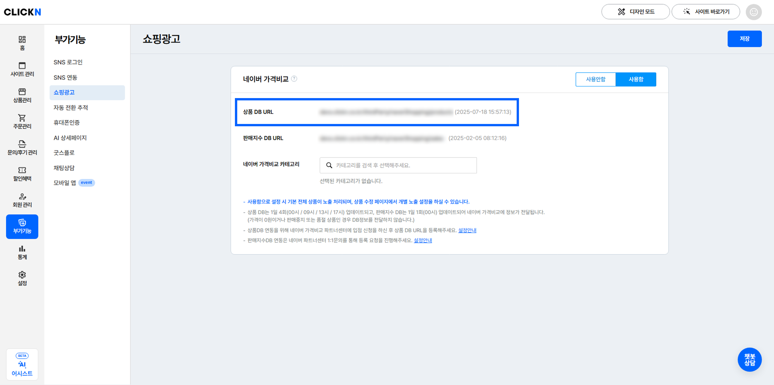
Task: Open 굿스플로 menu item
Action: [87, 153]
